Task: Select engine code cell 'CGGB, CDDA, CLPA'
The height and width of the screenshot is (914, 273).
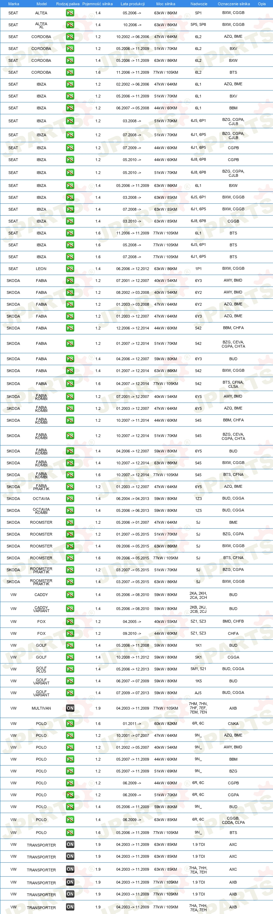Action: [x=233, y=821]
